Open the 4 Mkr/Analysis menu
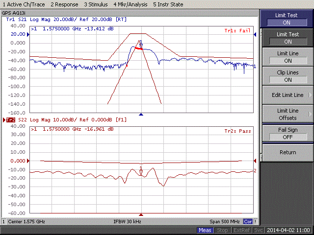 coord(130,4)
